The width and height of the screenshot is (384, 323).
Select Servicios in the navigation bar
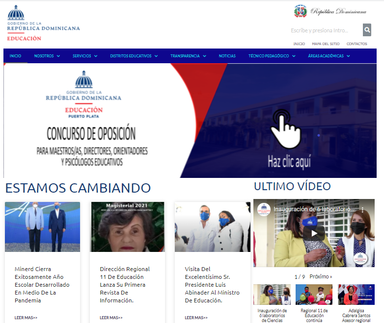(x=82, y=56)
